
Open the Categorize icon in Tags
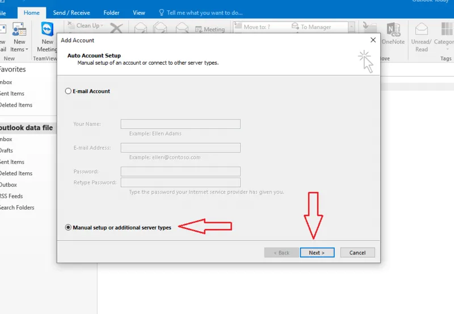tap(447, 29)
